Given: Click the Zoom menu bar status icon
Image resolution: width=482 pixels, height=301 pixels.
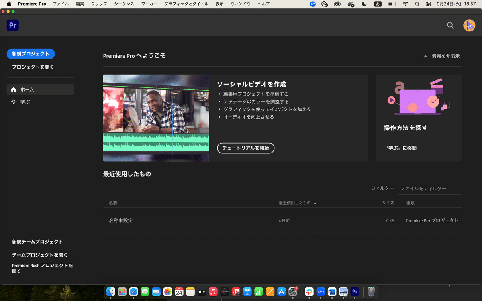Looking at the screenshot, I should point(313,4).
